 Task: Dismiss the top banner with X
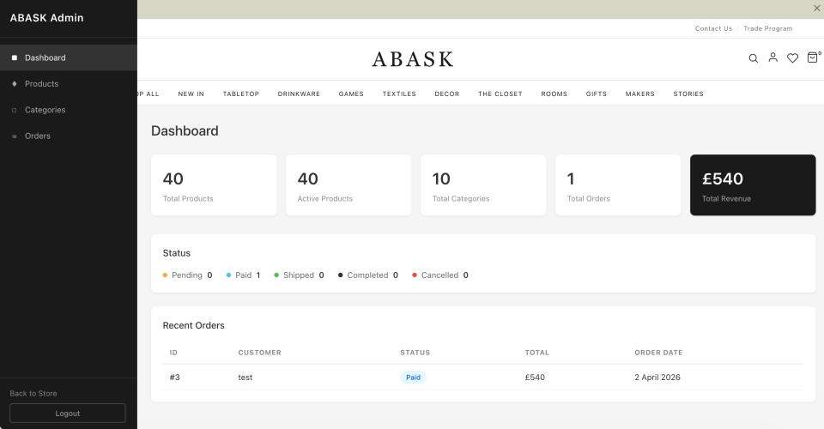pos(816,9)
